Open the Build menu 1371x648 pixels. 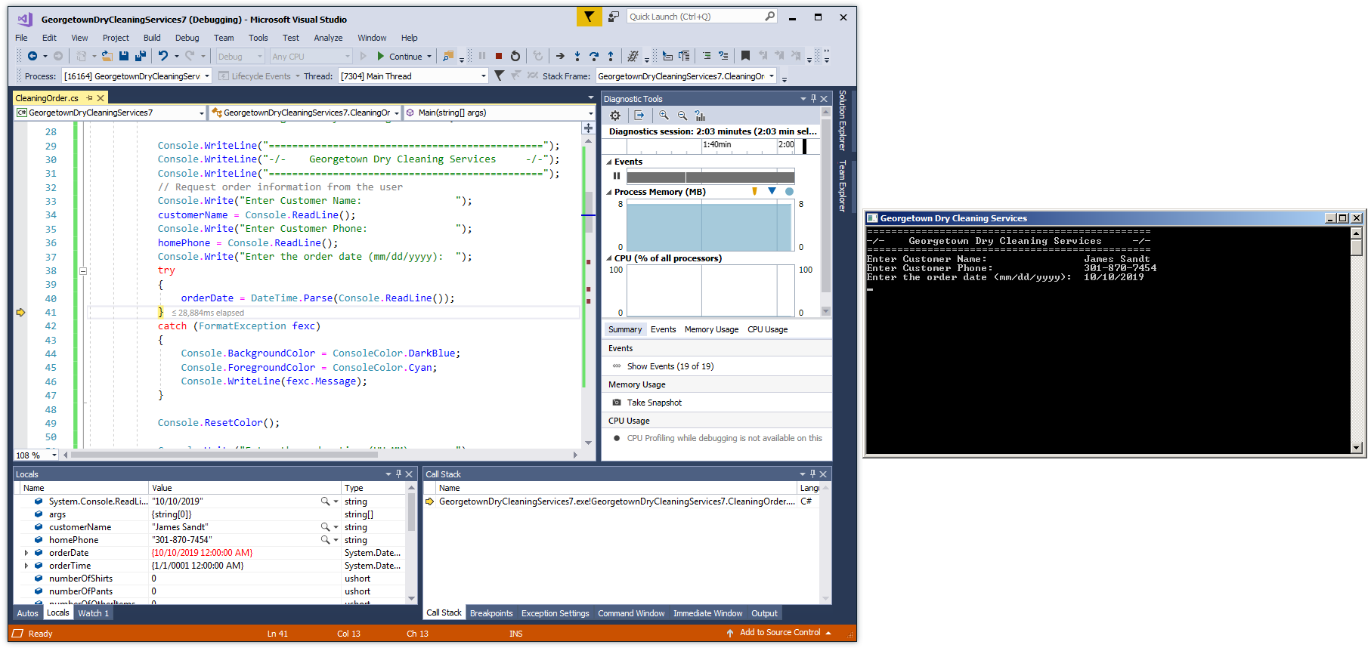pyautogui.click(x=152, y=38)
